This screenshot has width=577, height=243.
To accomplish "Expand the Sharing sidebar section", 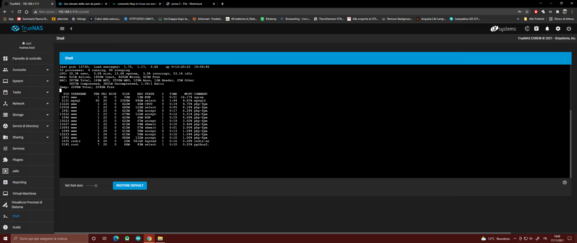I will click(27, 137).
